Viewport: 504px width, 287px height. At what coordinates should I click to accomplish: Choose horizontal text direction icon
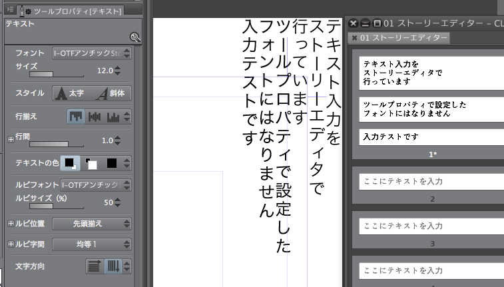[95, 266]
